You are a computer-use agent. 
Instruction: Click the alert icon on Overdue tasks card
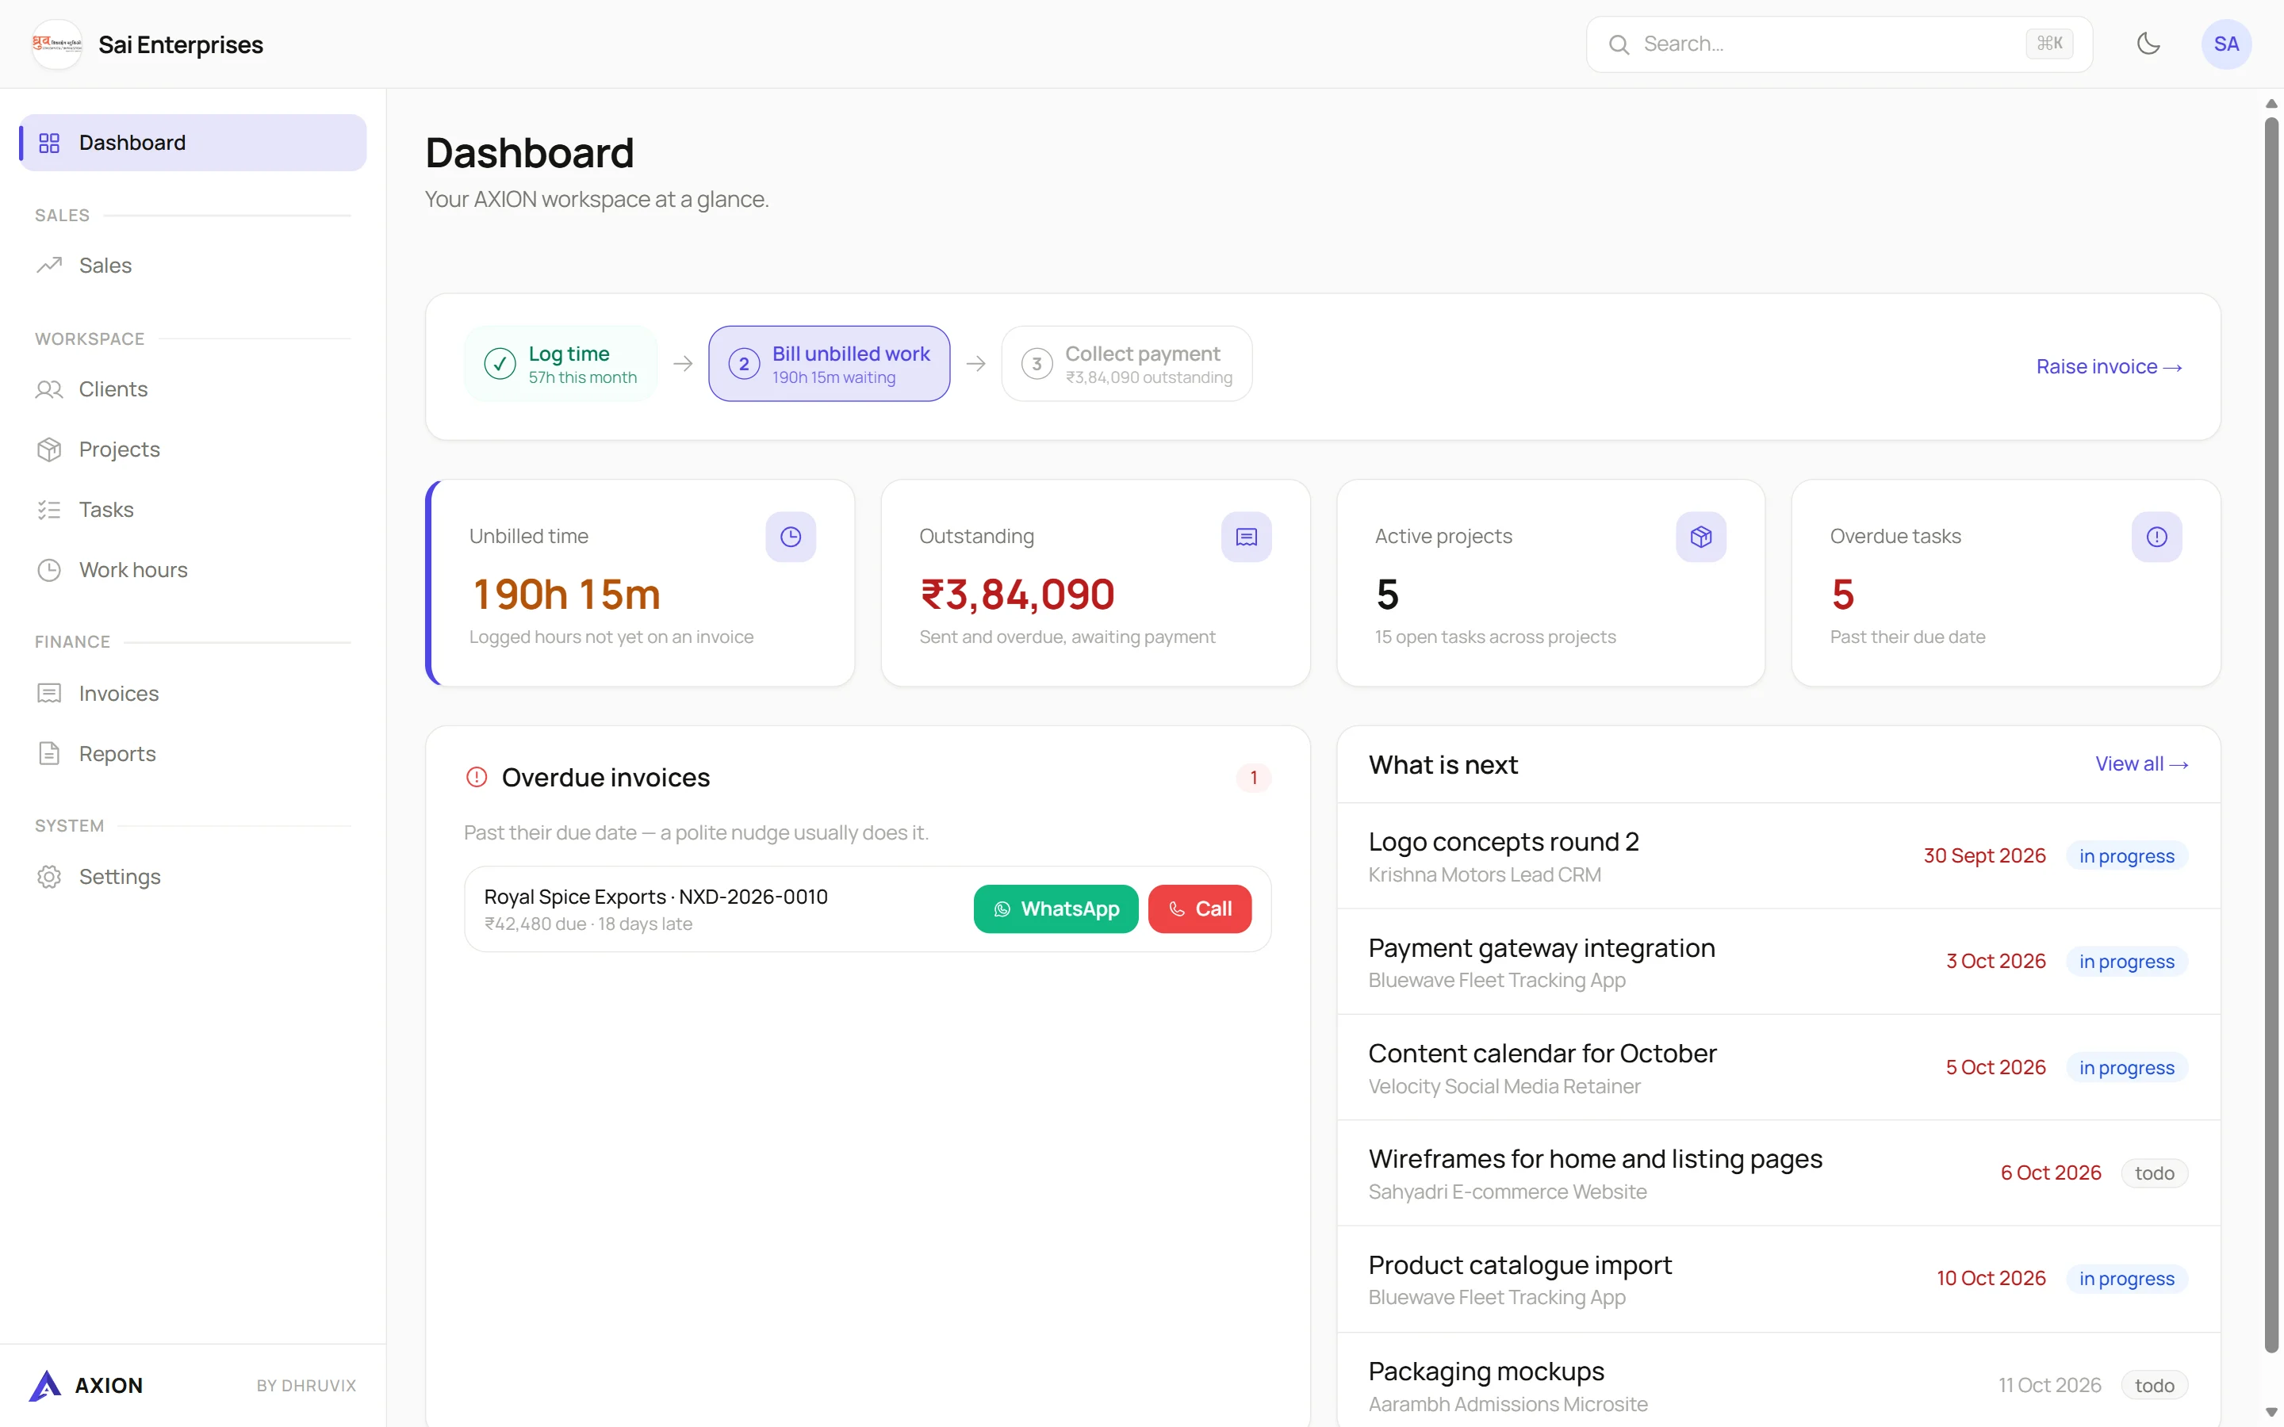2156,537
